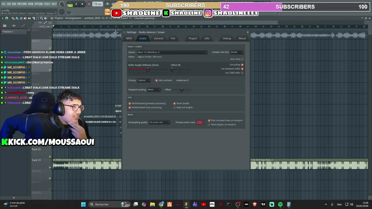Switch to the Project settings tab
Viewport: 372px width, 209px height.
coord(193,38)
